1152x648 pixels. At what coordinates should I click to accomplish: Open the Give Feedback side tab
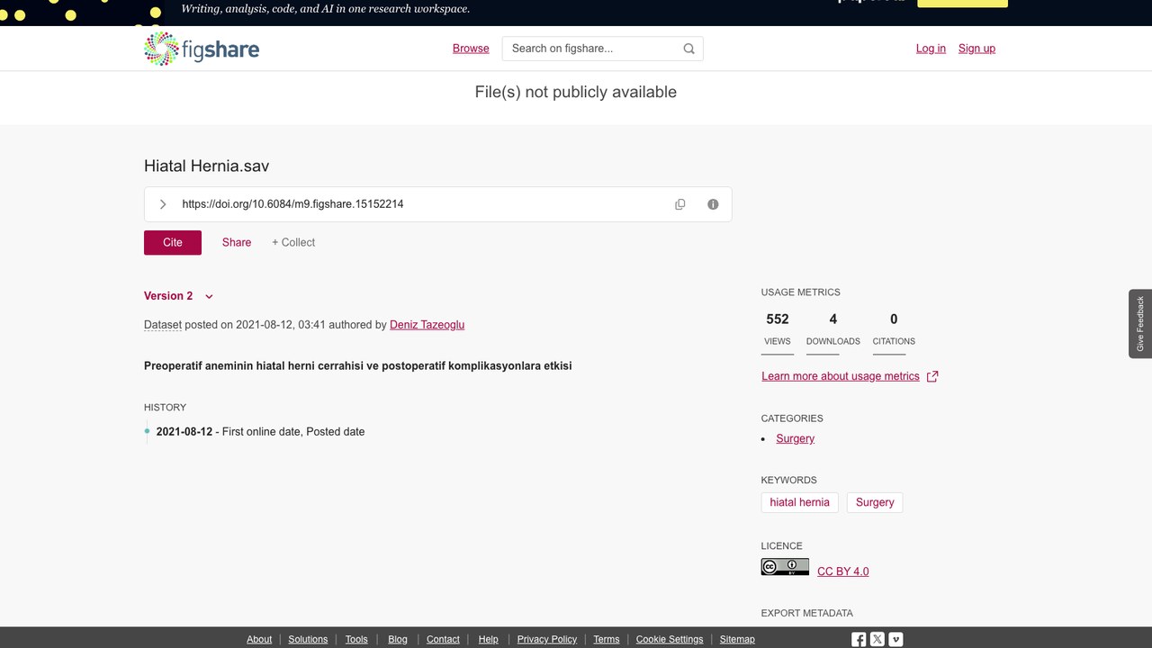click(x=1140, y=324)
